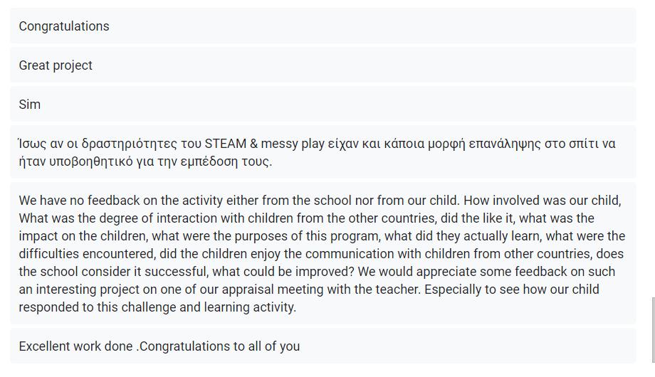The width and height of the screenshot is (655, 377).
Task: Click the line starting "impact on the children"
Action: [322, 236]
